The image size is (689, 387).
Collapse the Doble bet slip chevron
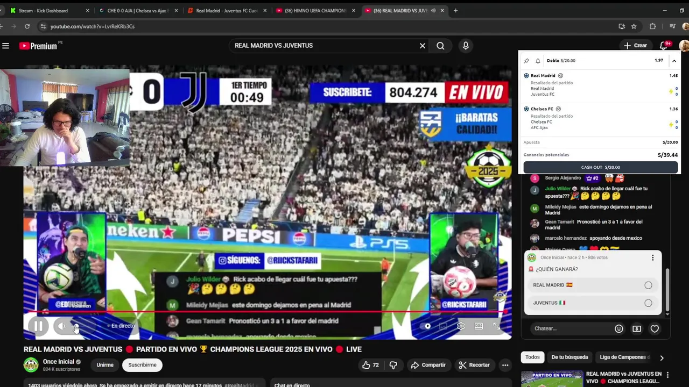[674, 61]
